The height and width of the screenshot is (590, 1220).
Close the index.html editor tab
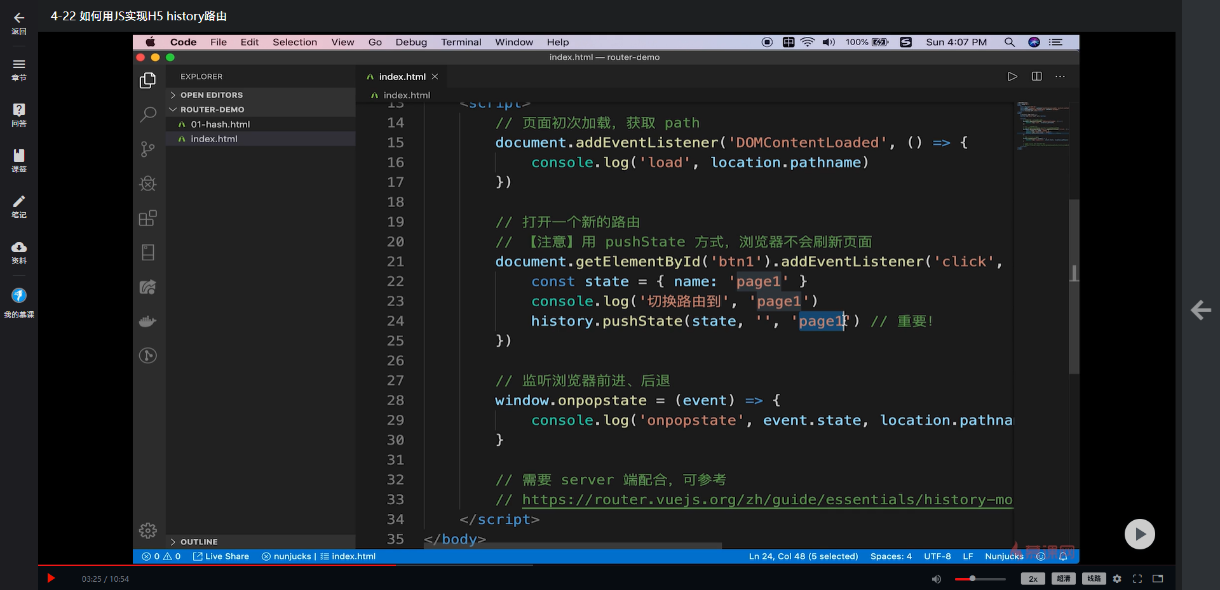[435, 77]
